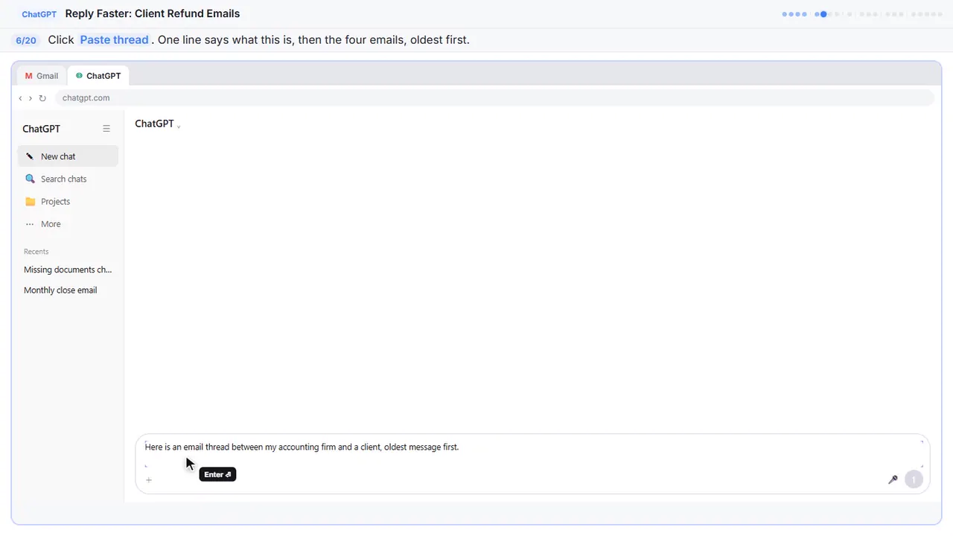Select the ChatGPT browser tab
953x536 pixels.
(x=98, y=76)
